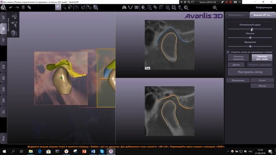Open Yandex browser from the taskbar
This screenshot has height=155, width=276.
tap(66, 151)
